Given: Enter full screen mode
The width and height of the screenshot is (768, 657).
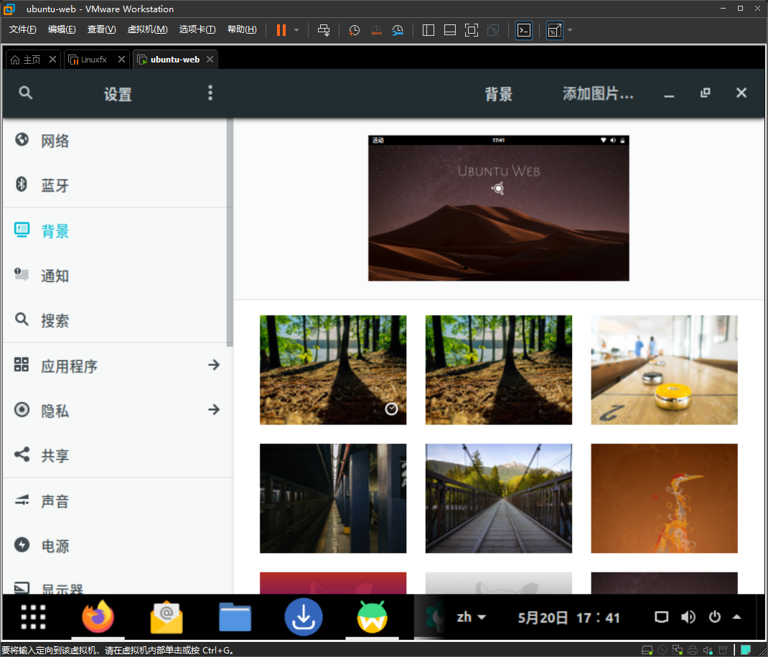Looking at the screenshot, I should (471, 30).
